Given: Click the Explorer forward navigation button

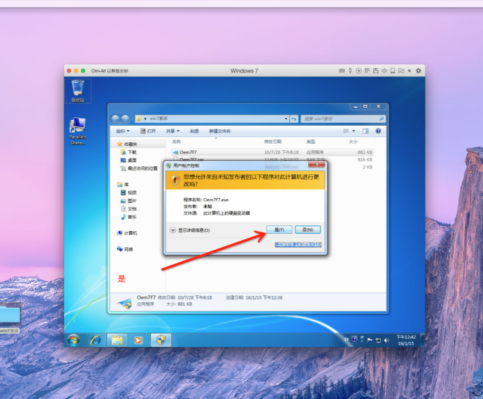Looking at the screenshot, I should 125,119.
